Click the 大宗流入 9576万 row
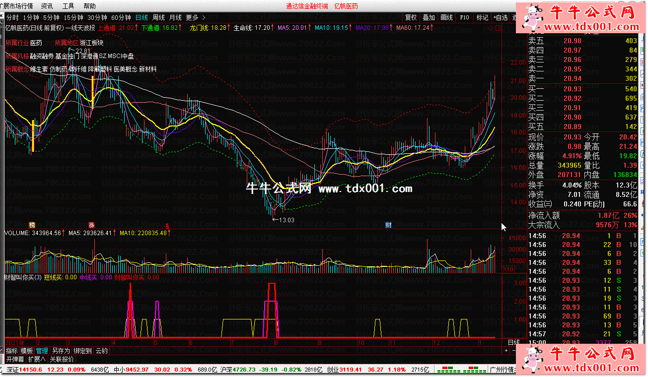Image resolution: width=648 pixels, height=377 pixels. point(582,225)
